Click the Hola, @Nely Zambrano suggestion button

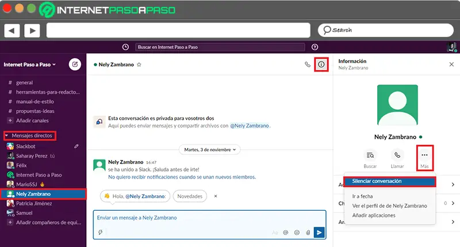135,196
